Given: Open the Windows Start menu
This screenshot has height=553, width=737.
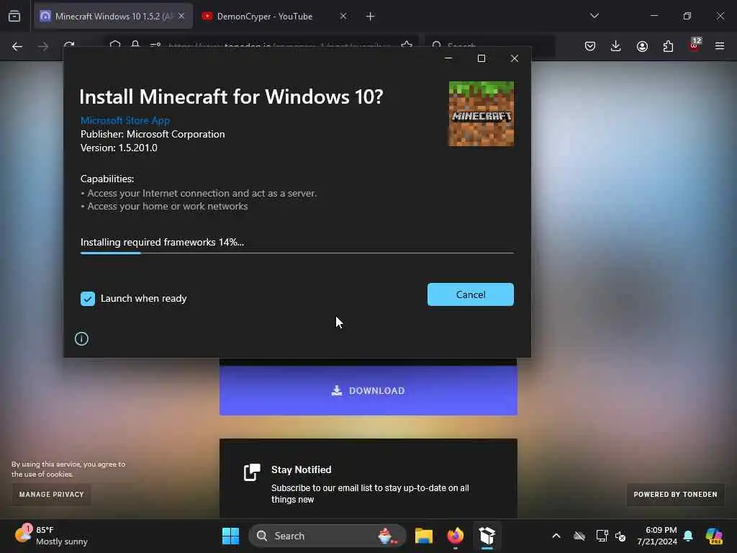Looking at the screenshot, I should point(230,536).
